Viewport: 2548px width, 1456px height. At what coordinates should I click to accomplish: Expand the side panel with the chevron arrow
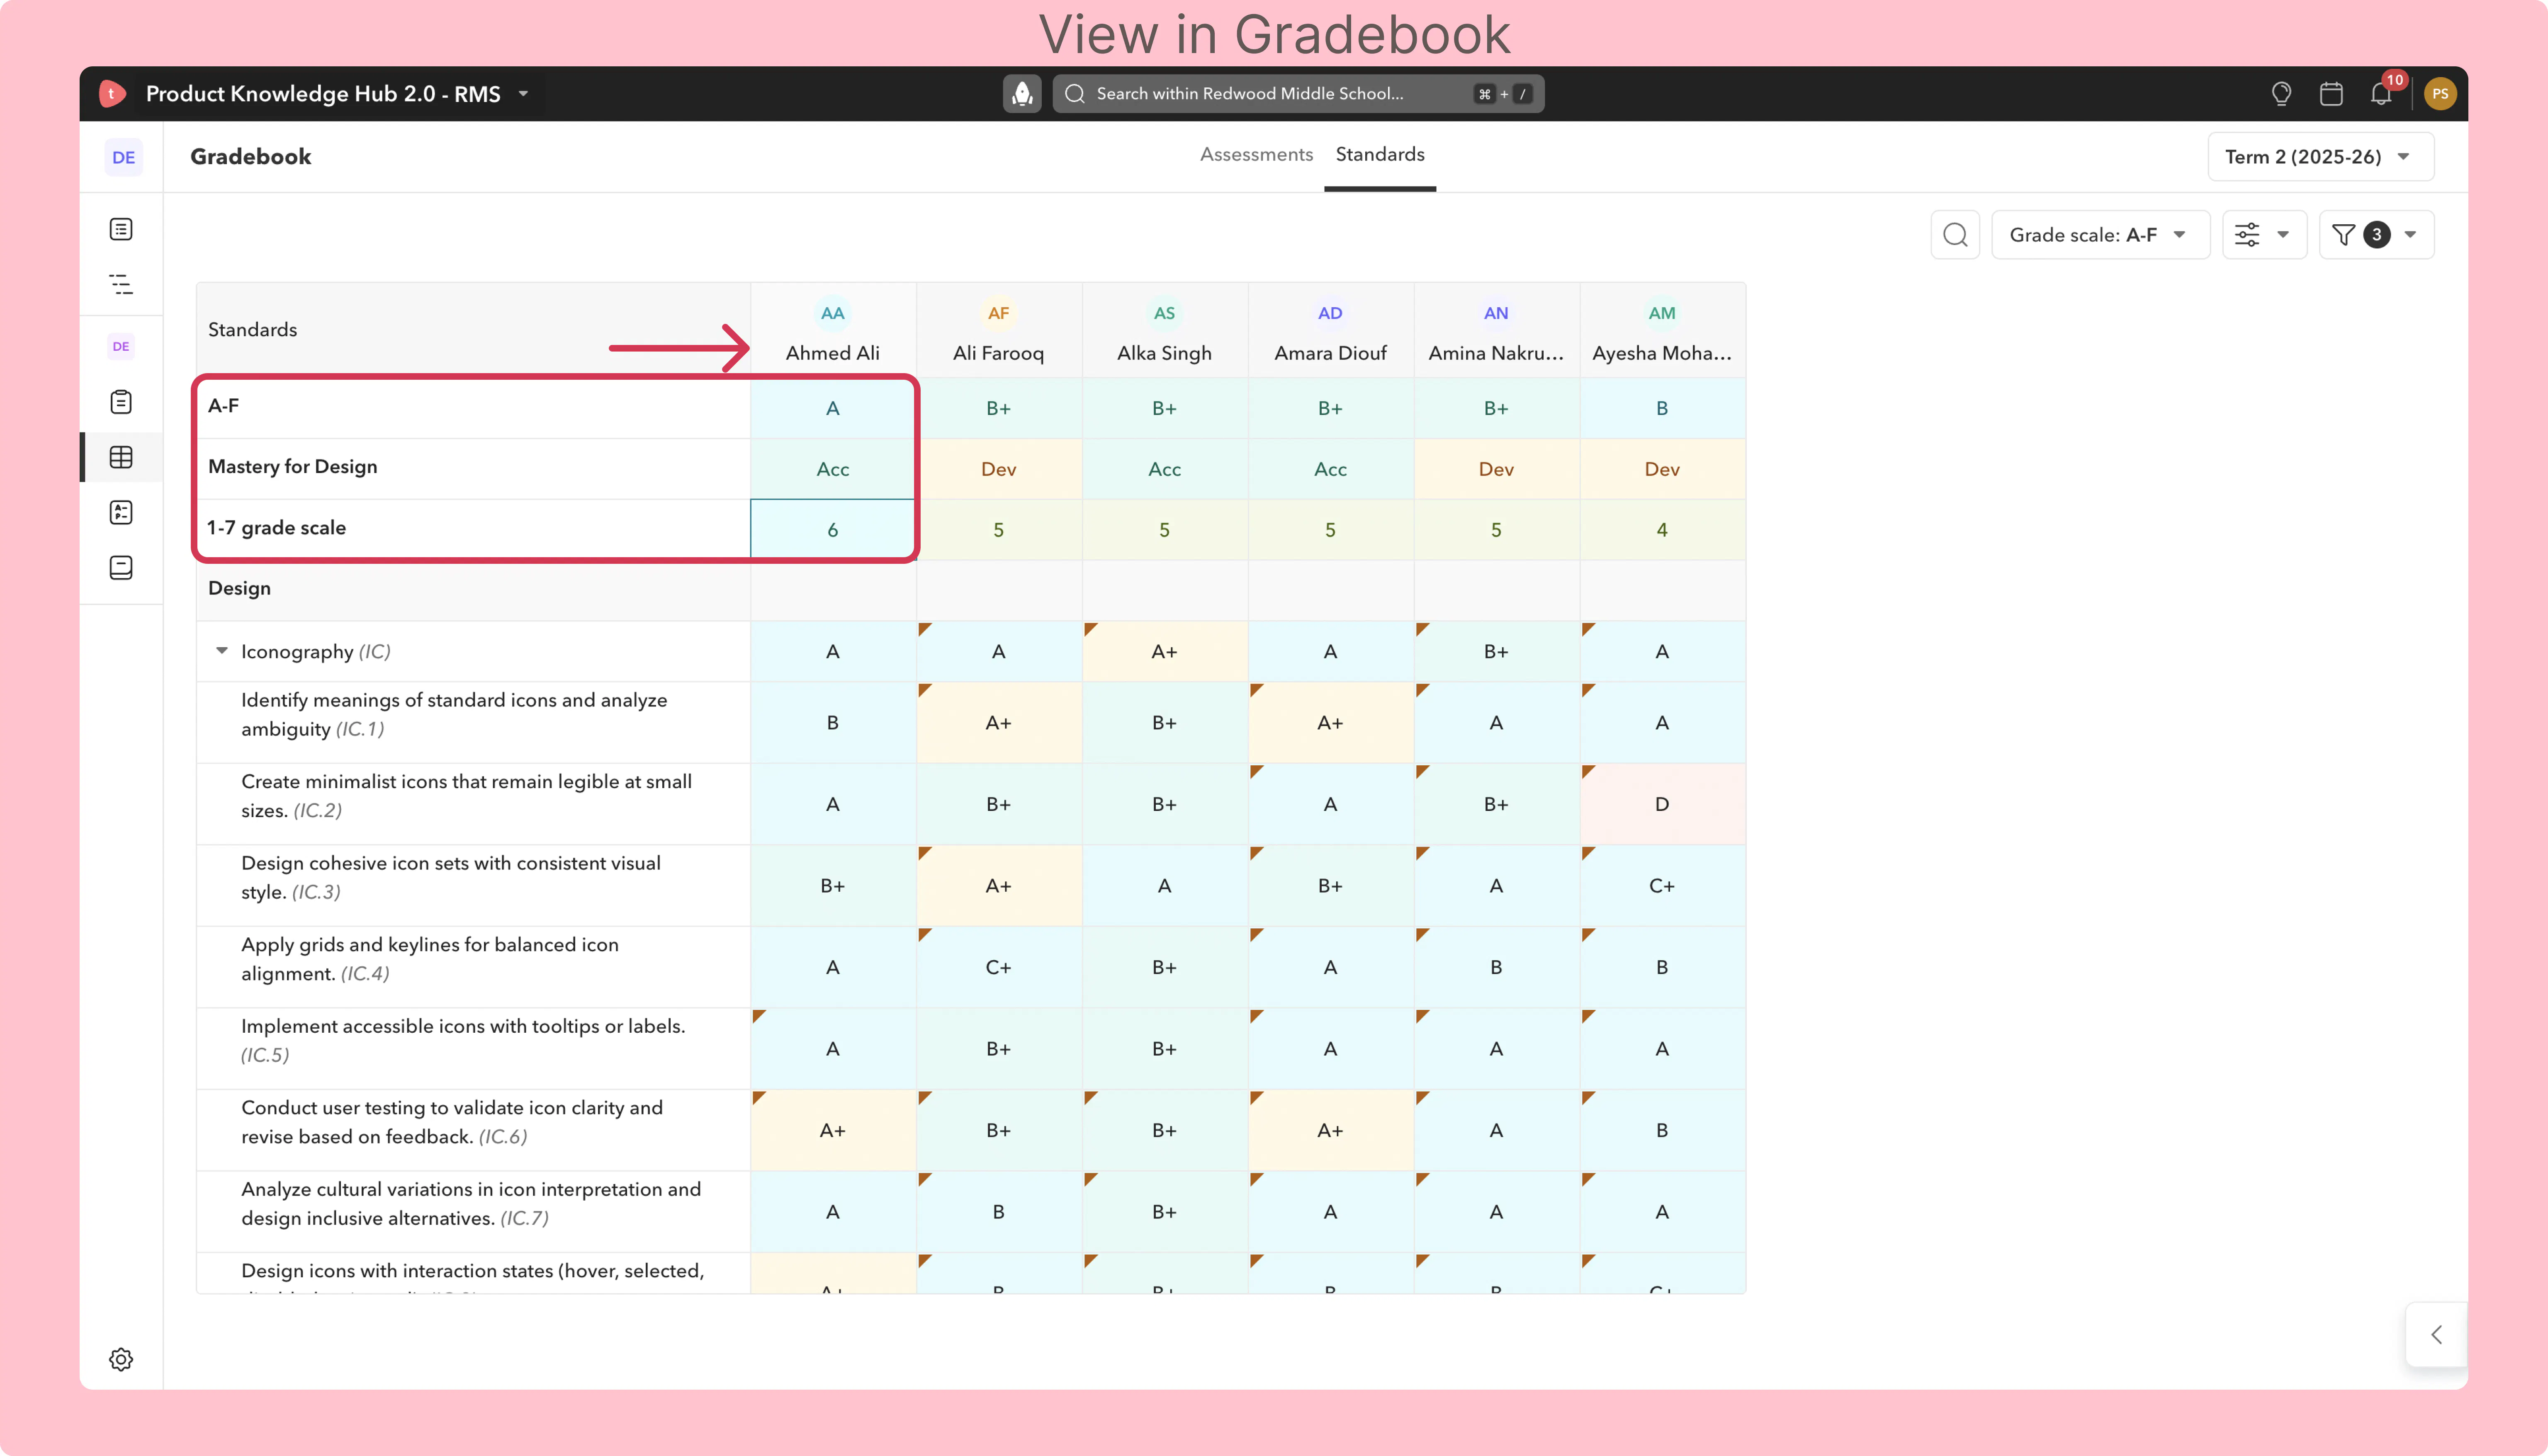click(x=2437, y=1335)
